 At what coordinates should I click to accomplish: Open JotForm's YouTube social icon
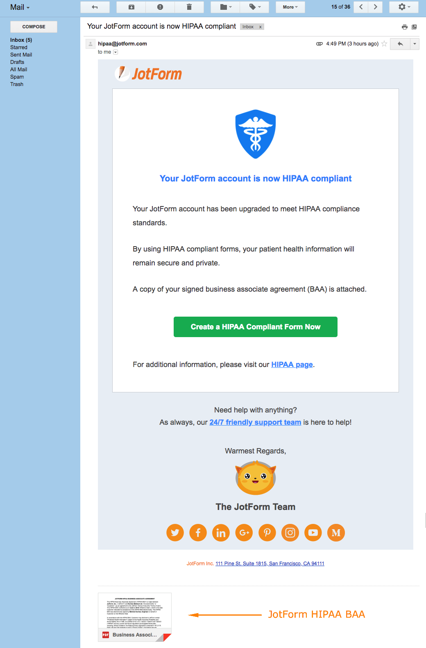click(x=313, y=532)
